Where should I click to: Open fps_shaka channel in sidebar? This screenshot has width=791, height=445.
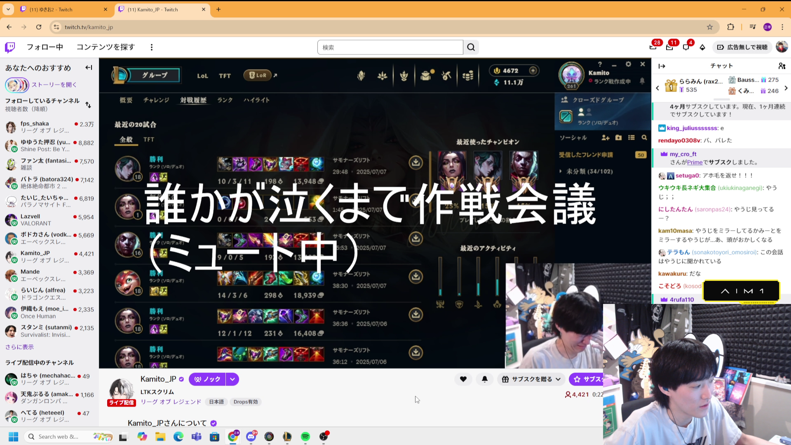tap(49, 127)
